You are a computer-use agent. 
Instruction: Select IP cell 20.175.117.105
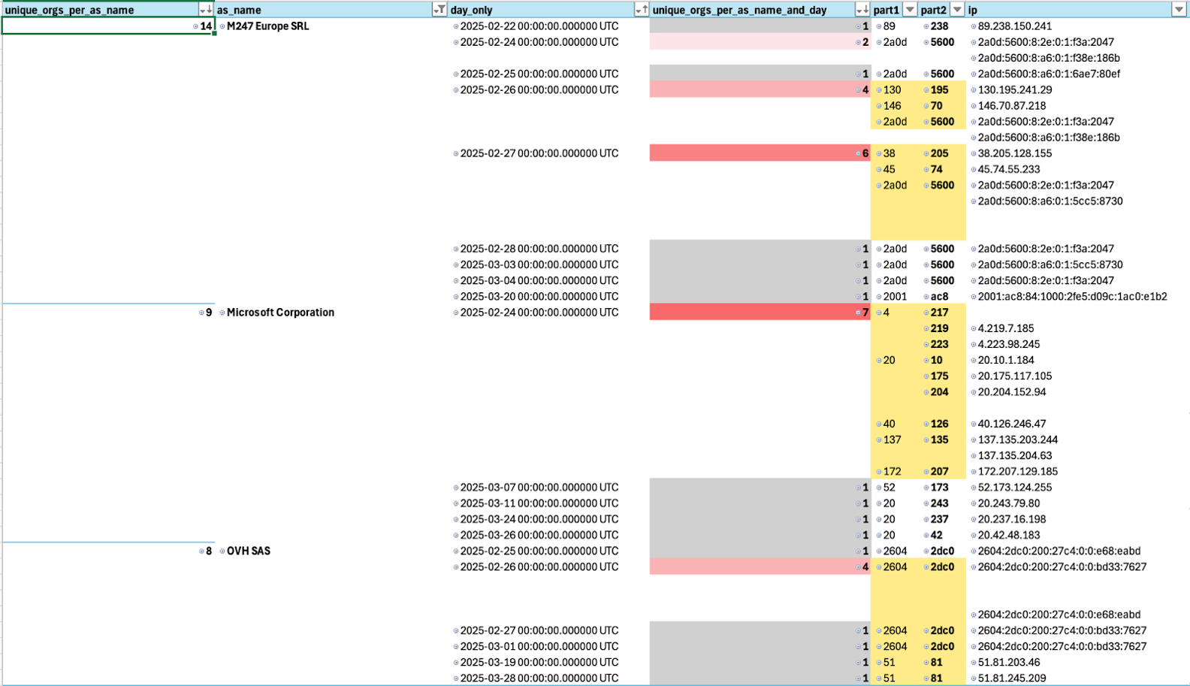pyautogui.click(x=1077, y=376)
